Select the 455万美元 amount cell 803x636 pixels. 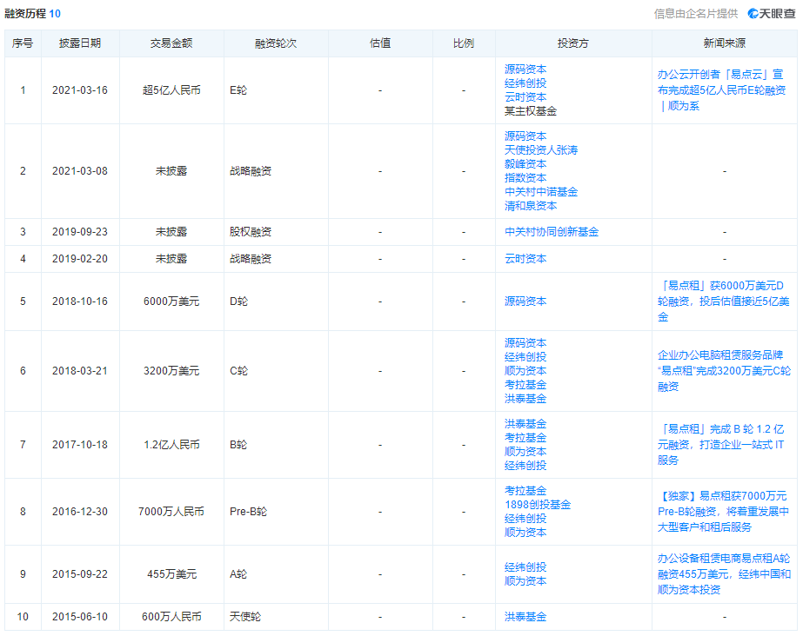point(171,574)
